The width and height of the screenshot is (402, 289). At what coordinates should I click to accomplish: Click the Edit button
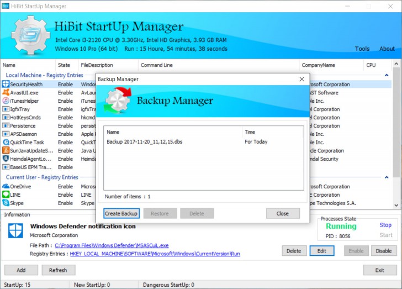pyautogui.click(x=322, y=251)
